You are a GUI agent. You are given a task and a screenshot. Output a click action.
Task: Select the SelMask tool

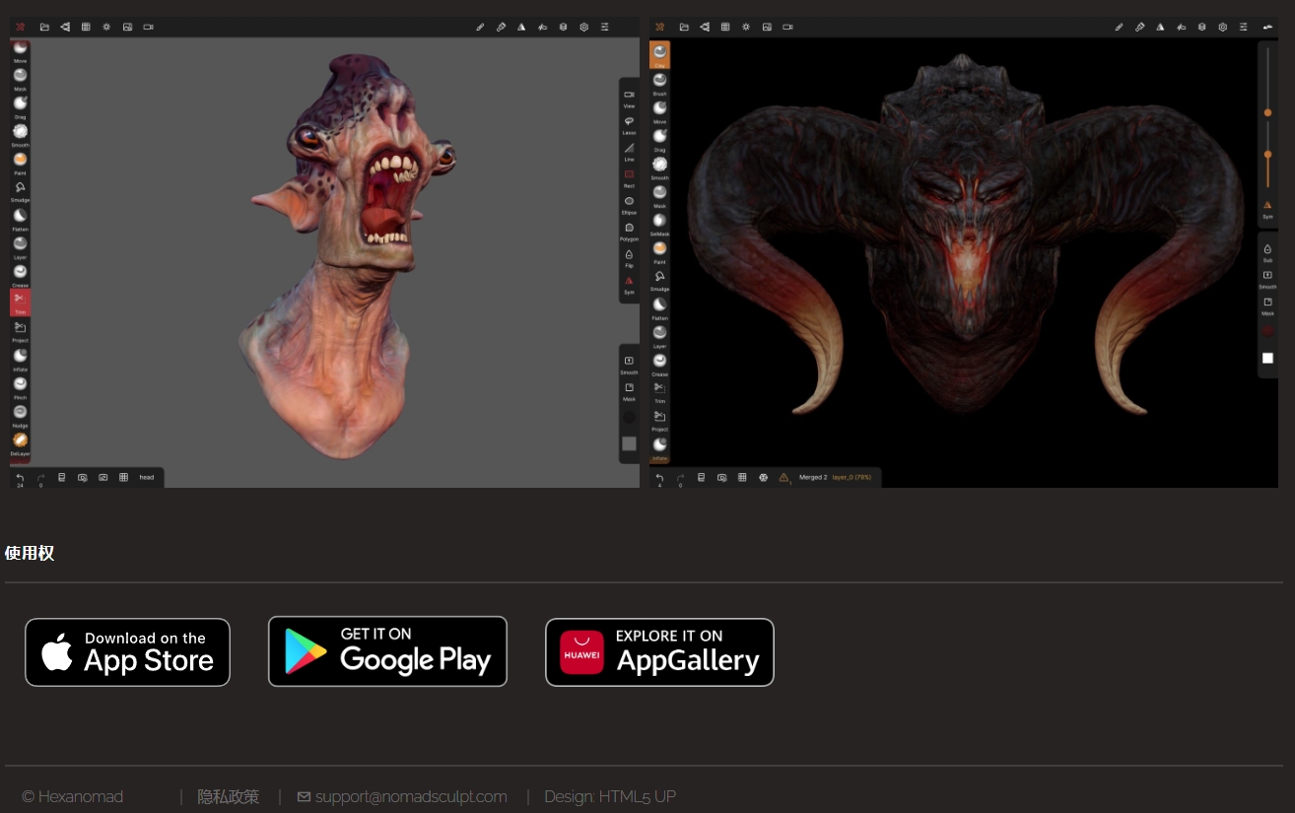pos(659,220)
